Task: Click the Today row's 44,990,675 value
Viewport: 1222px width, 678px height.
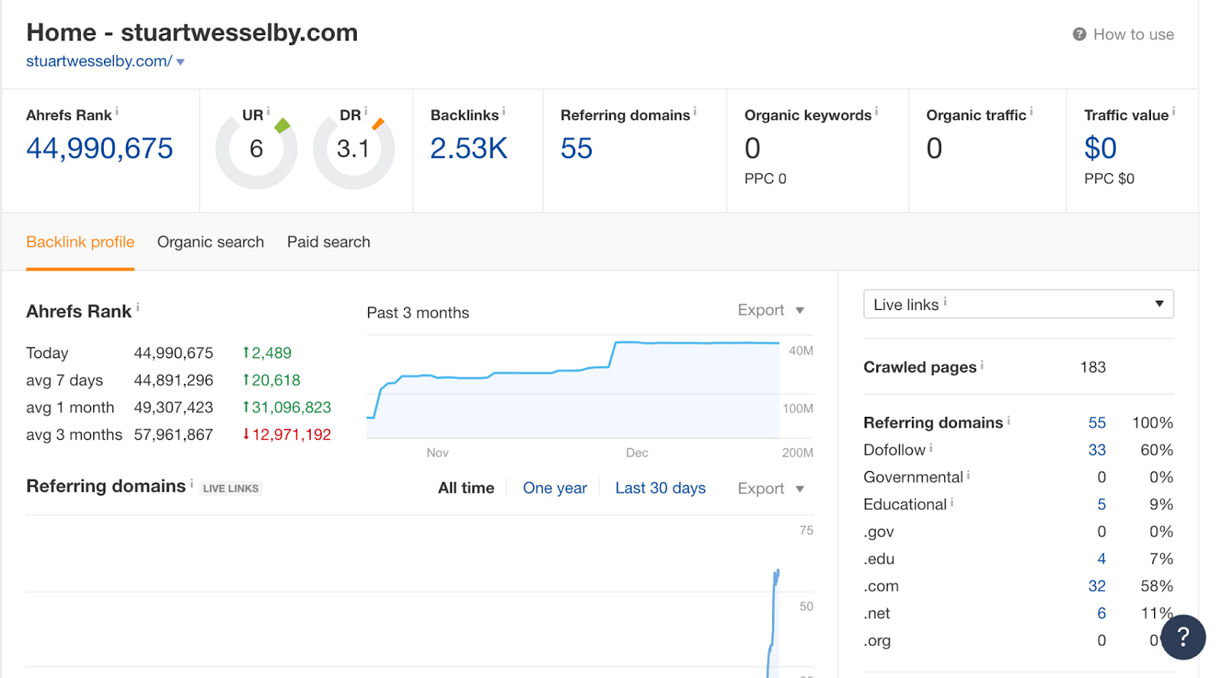Action: pyautogui.click(x=173, y=353)
